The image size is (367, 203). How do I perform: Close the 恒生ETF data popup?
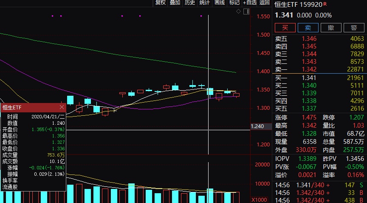pos(62,107)
